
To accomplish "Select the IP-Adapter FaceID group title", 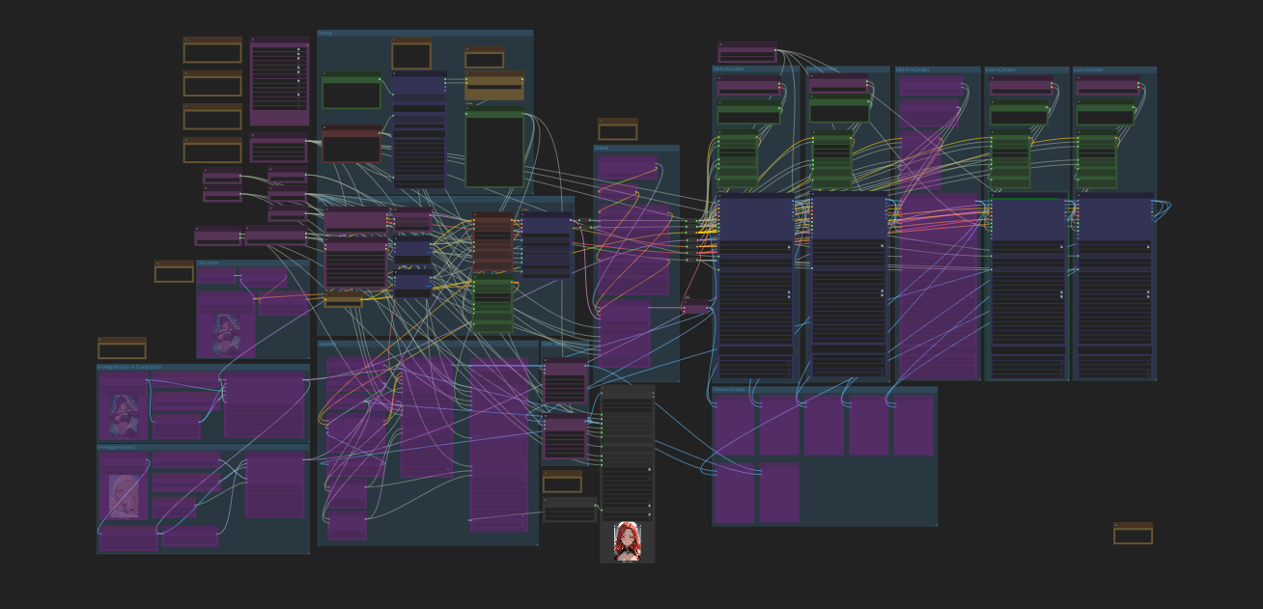I will point(117,448).
